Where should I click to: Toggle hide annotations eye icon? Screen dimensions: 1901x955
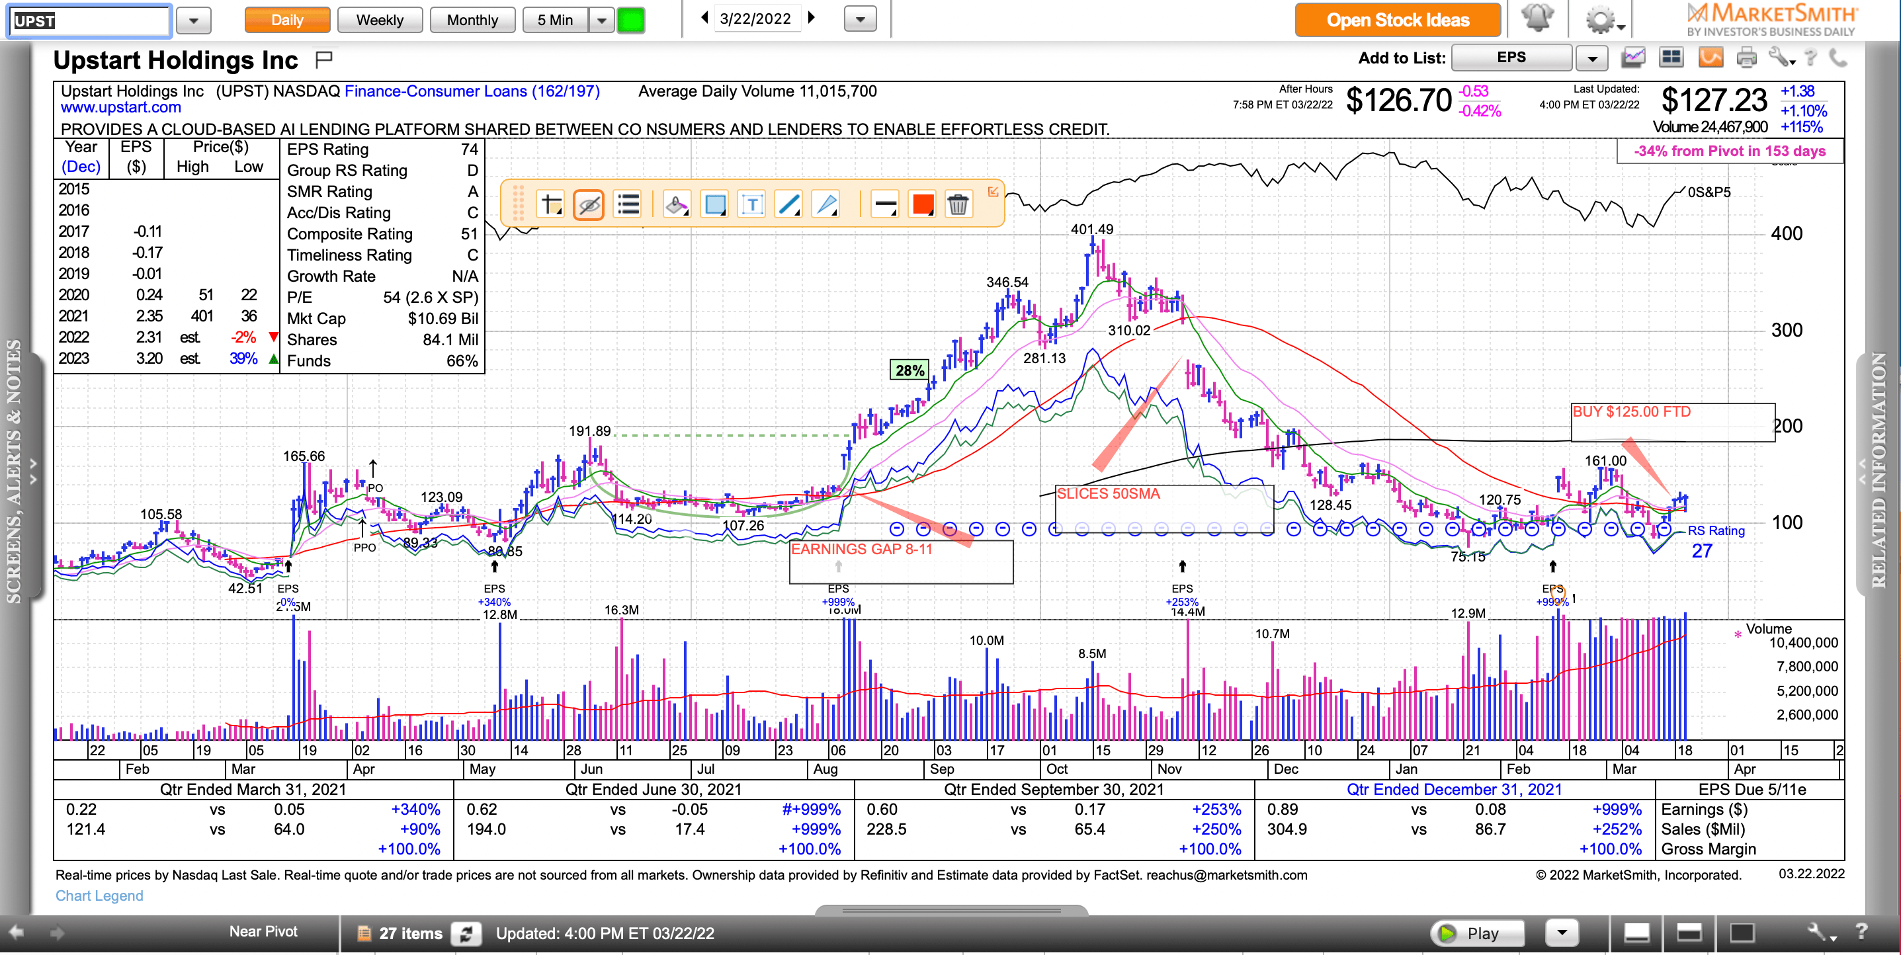[589, 204]
